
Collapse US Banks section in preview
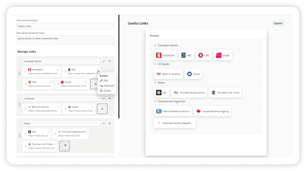point(155,64)
